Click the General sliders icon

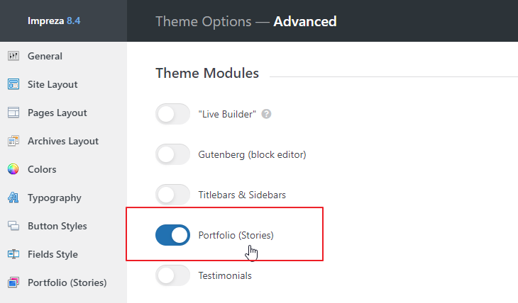click(13, 56)
